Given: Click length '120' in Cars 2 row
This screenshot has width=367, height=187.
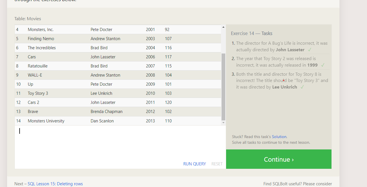Looking at the screenshot, I should click(x=168, y=102).
